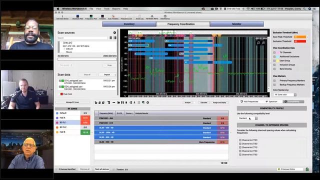This screenshot has height=180, width=320.
Task: Open Exclusion Threshold red value stepper
Action: (x=307, y=41)
